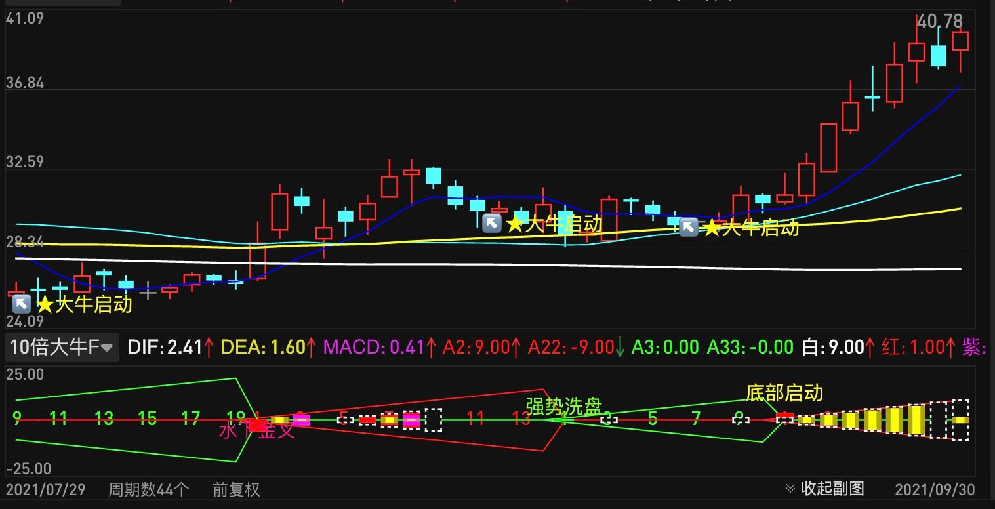Click the right-hand 大牛启动 star label
The height and width of the screenshot is (509, 995).
tap(750, 228)
